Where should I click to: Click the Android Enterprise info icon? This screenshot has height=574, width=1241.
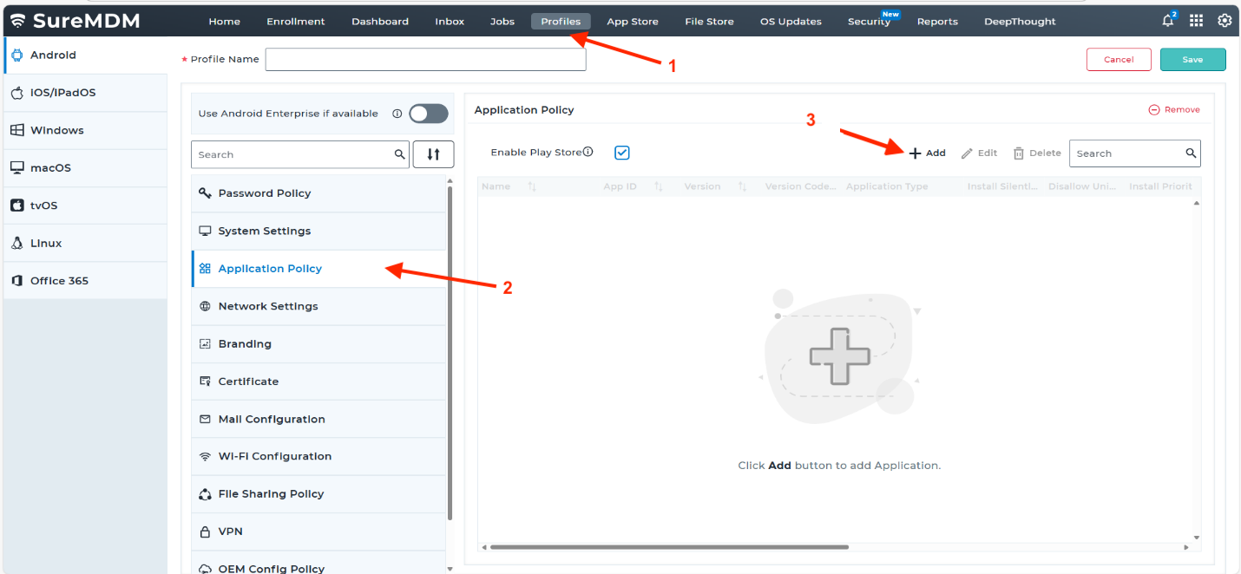pos(397,114)
